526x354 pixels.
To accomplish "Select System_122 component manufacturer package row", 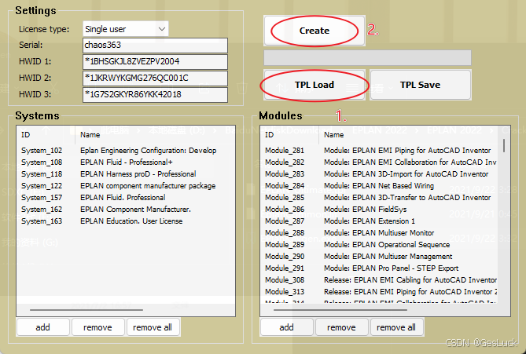I will click(126, 185).
